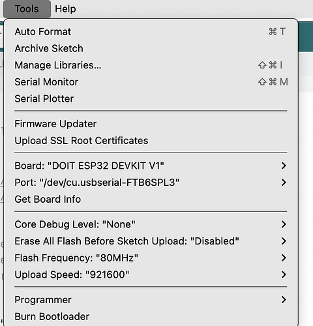The width and height of the screenshot is (313, 326).
Task: Click Get Board Info
Action: pyautogui.click(x=151, y=200)
